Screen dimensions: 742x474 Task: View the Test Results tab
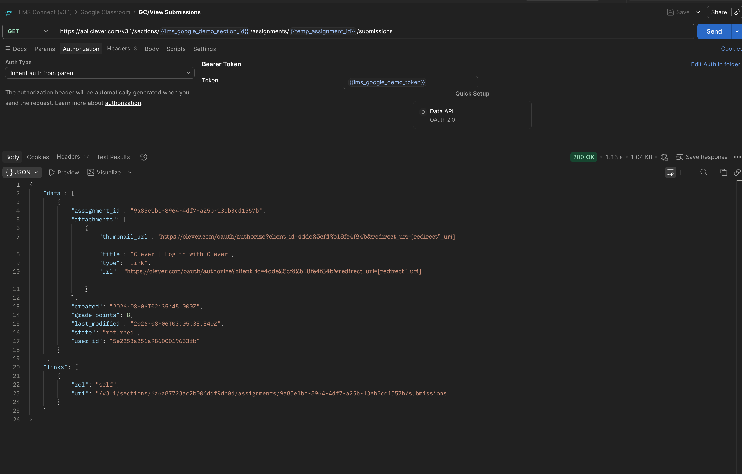pos(113,157)
